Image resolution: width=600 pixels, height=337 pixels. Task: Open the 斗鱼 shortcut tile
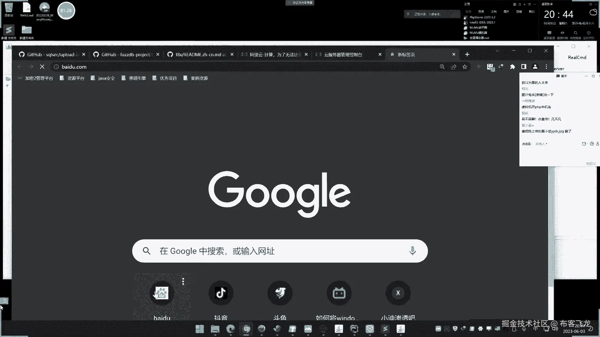tap(280, 293)
